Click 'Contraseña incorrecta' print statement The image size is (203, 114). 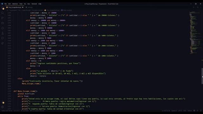click(x=52, y=81)
